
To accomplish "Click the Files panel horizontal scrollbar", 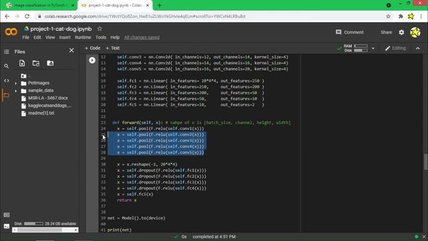I will (45, 230).
